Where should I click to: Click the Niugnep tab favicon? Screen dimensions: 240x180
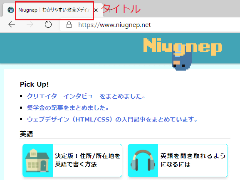11,10
